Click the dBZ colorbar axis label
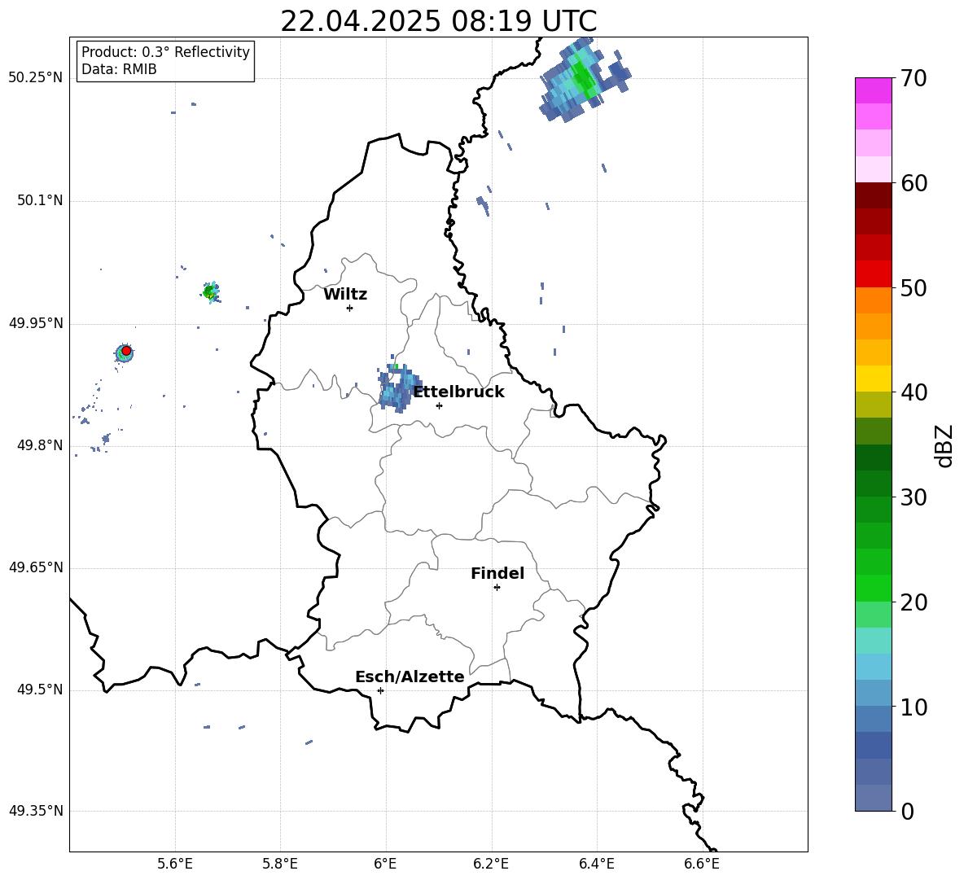Viewport: 964px width, 880px height. [x=945, y=445]
